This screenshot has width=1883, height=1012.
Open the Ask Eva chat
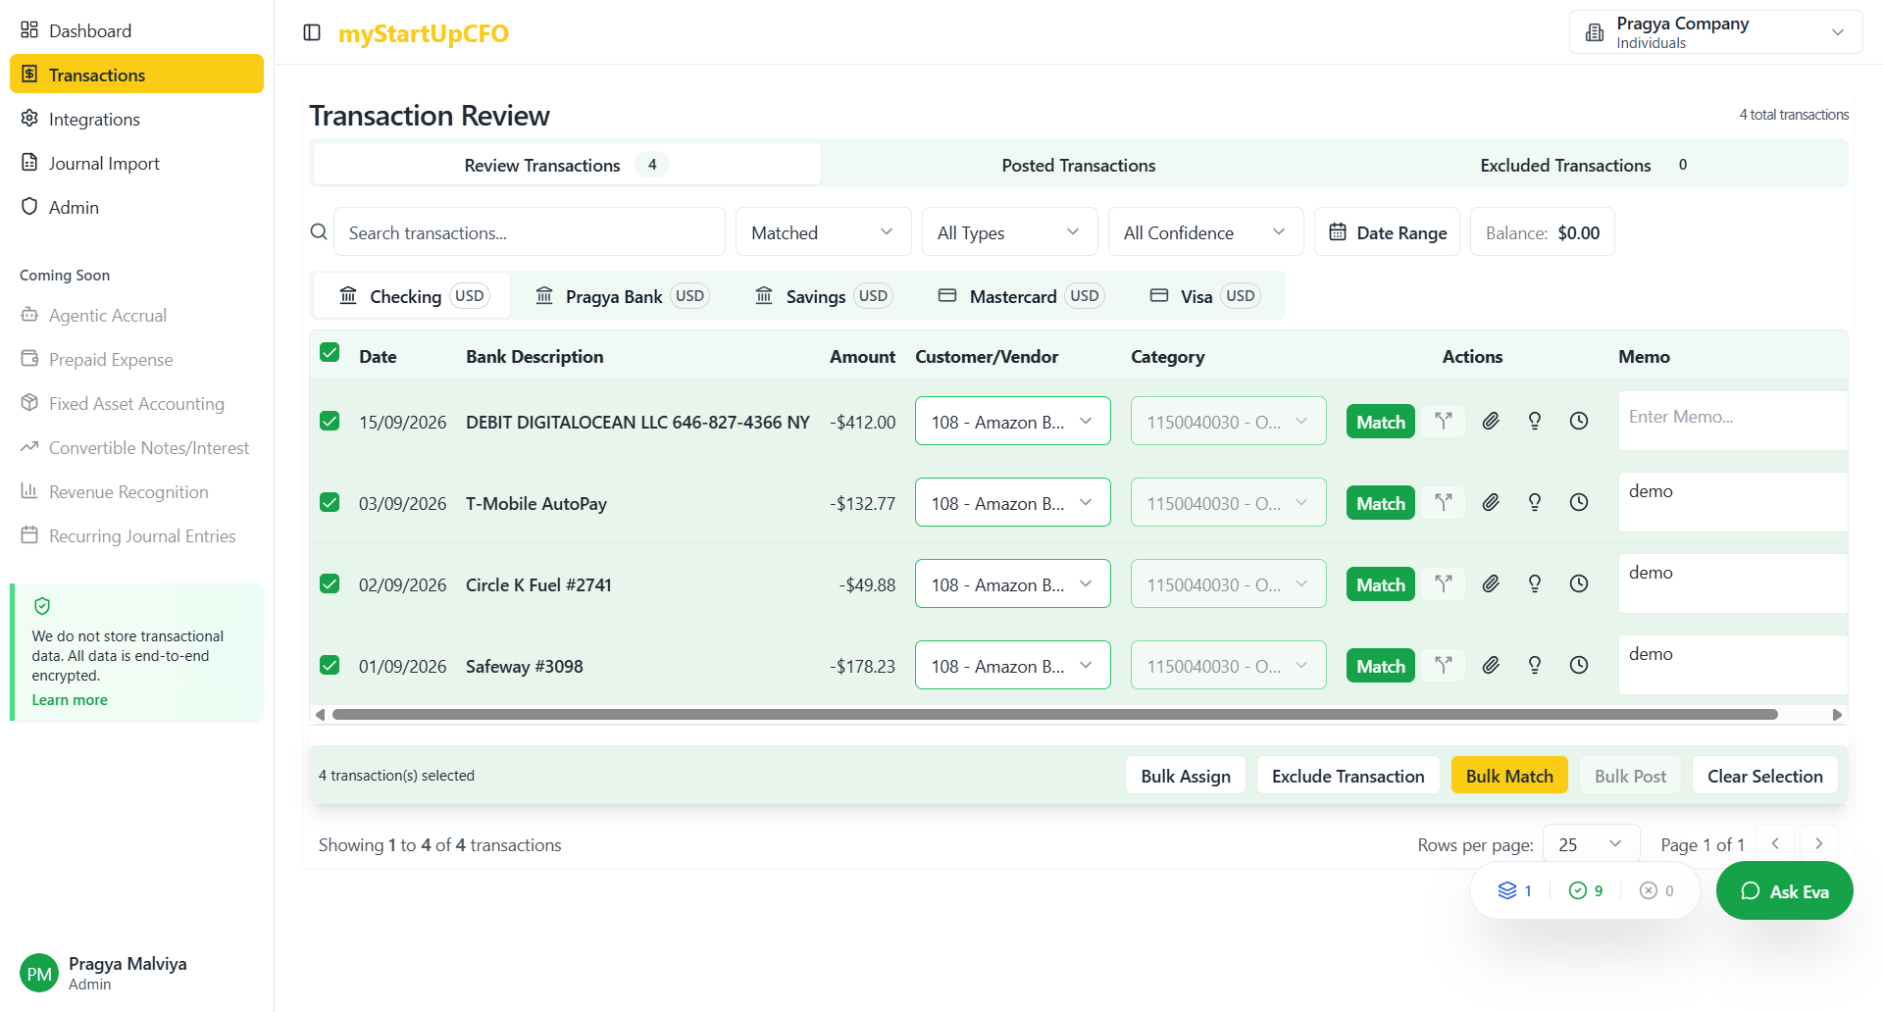click(1784, 891)
